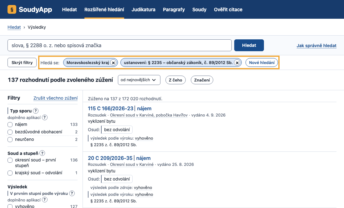Switch to Judikatura in the navigation
The image size is (344, 208).
144,10
